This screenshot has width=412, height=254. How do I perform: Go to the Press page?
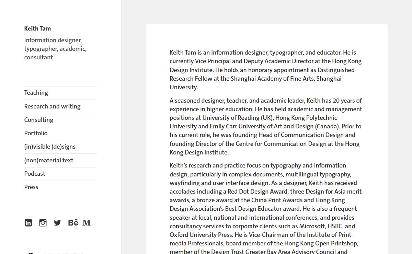[31, 187]
